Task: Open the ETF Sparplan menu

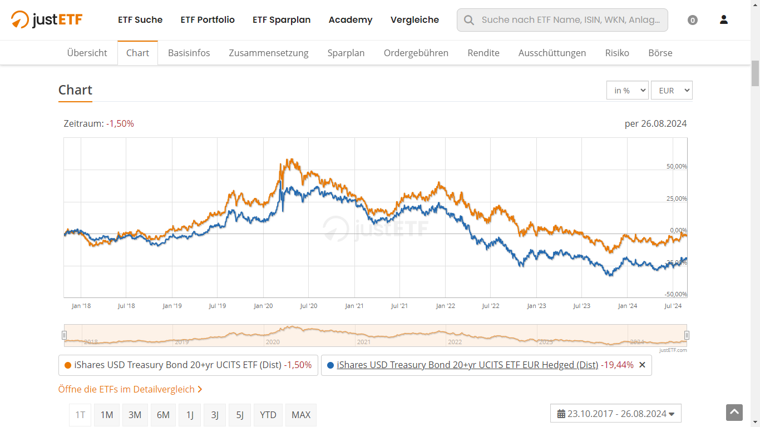Action: (282, 20)
